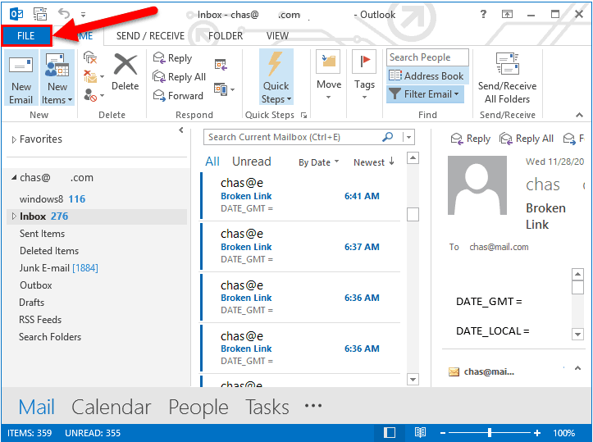The image size is (593, 442).
Task: Open the navigation more options ellipsis
Action: click(313, 406)
